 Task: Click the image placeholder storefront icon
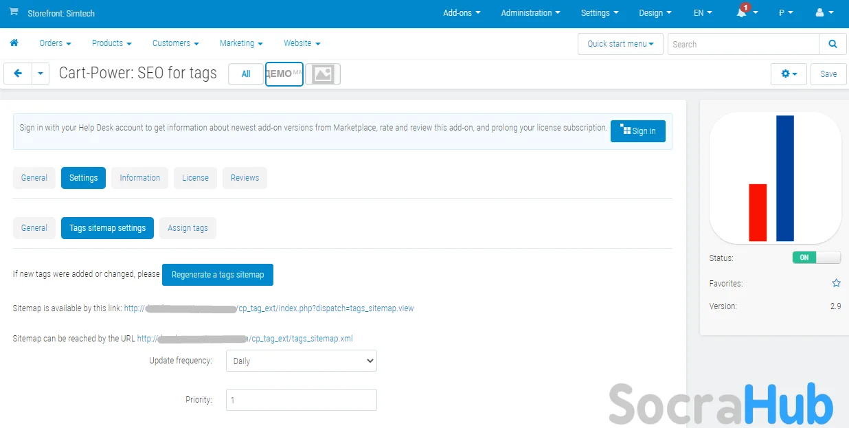pos(323,74)
